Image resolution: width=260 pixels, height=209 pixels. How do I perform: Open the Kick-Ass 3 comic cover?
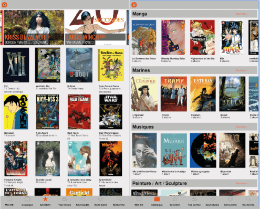(x=48, y=112)
